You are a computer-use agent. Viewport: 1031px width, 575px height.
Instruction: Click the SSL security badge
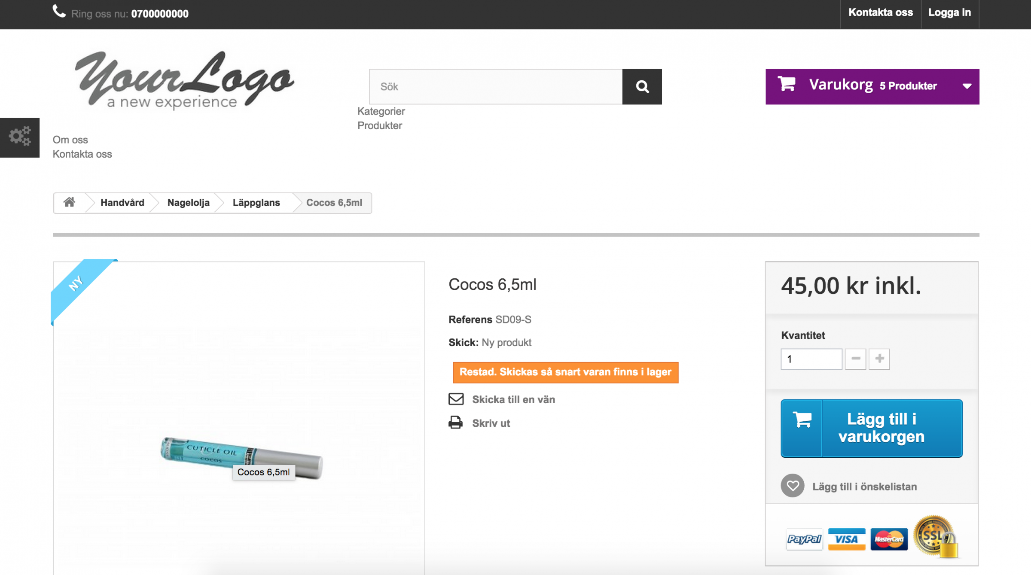[935, 536]
